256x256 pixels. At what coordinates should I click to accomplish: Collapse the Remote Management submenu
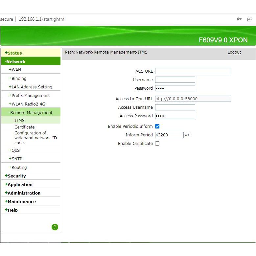[31, 112]
